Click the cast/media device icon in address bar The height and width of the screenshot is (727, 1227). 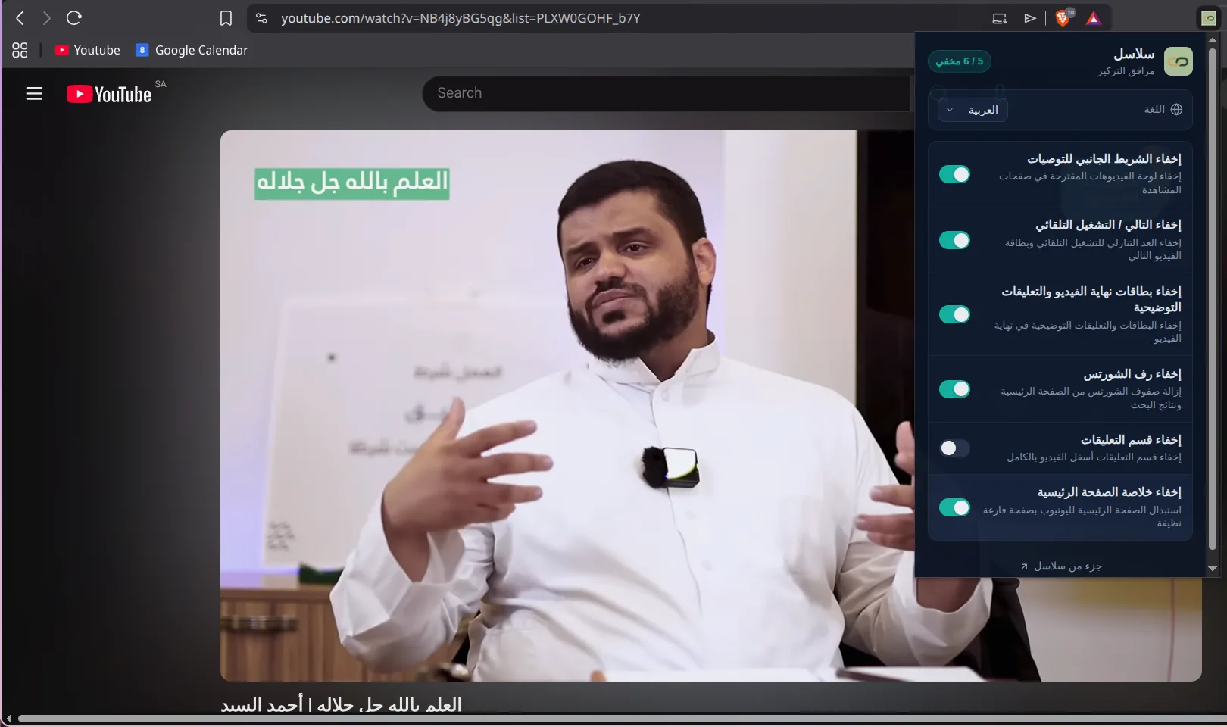pyautogui.click(x=1000, y=18)
